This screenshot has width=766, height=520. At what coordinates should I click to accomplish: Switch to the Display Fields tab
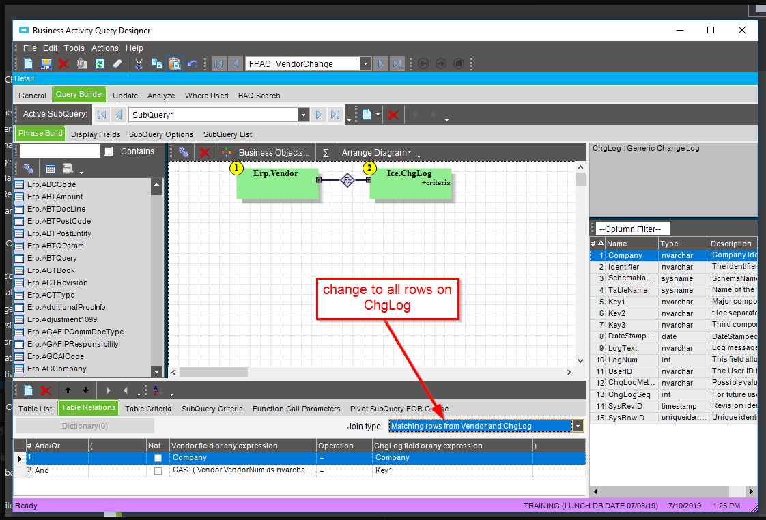tap(96, 134)
